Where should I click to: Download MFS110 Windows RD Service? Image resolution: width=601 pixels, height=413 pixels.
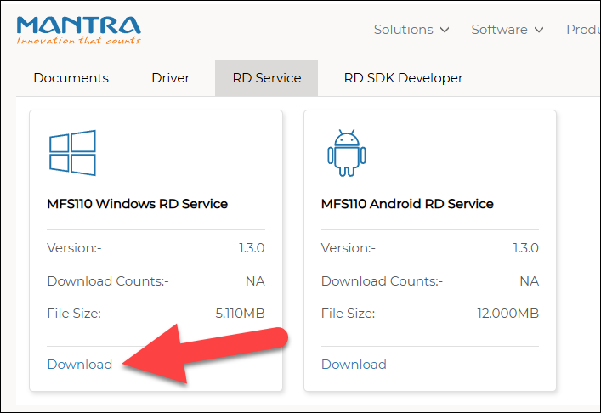tap(80, 365)
